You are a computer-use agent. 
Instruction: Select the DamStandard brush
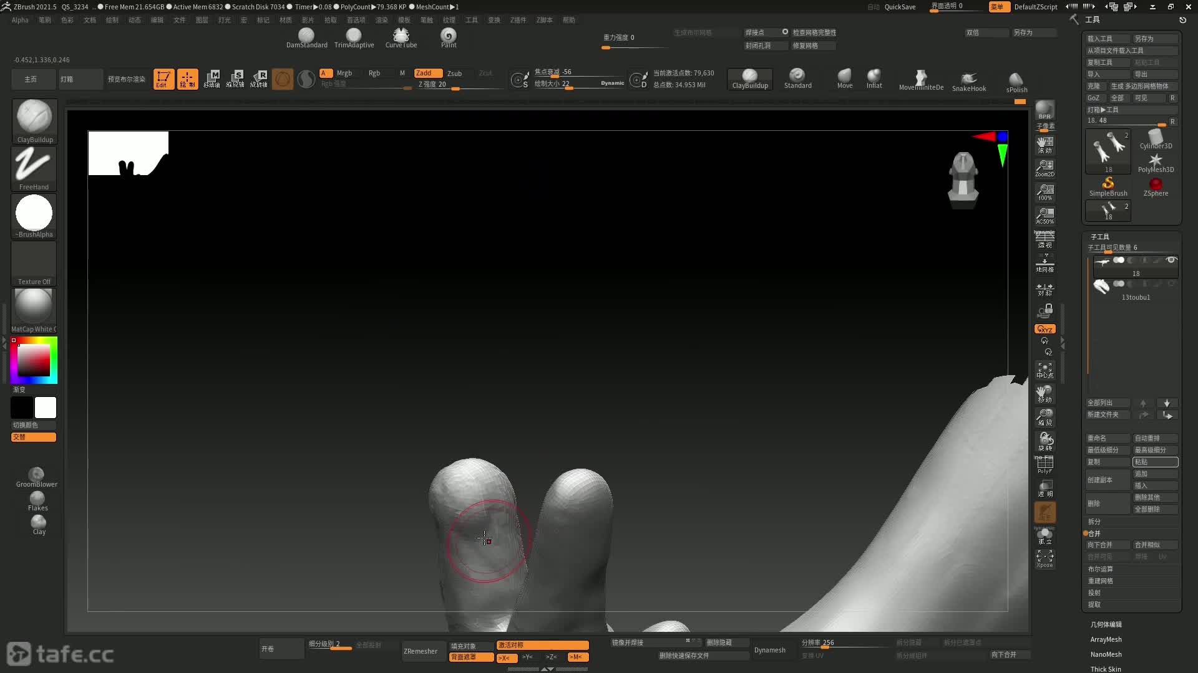tap(306, 38)
